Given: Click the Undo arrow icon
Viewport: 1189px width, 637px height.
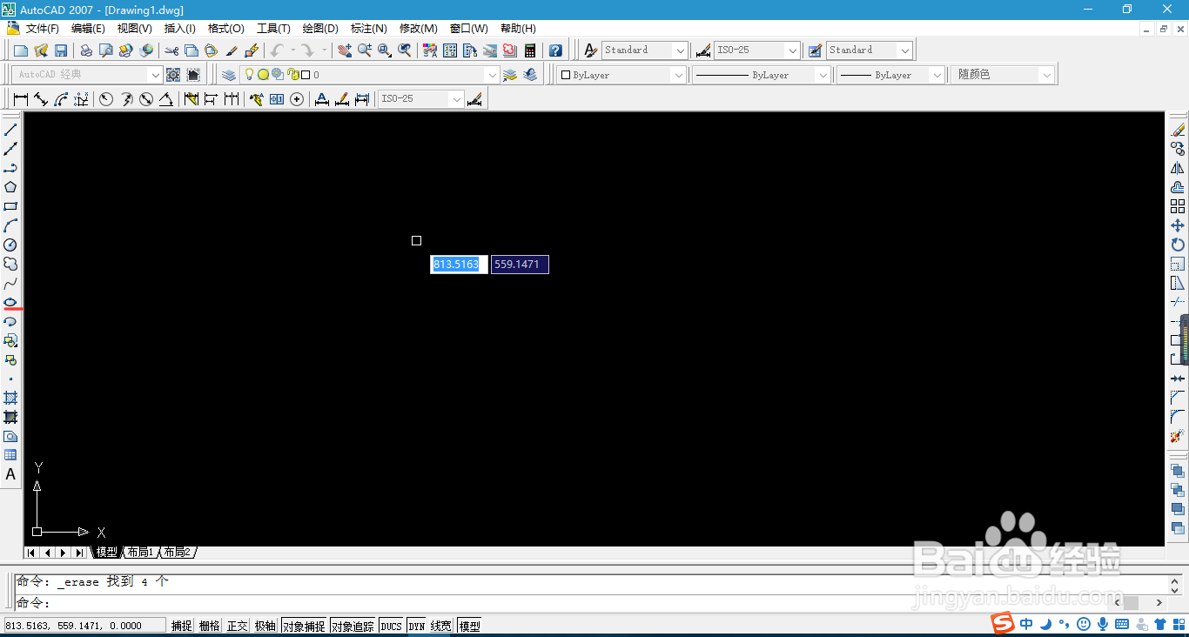Looking at the screenshot, I should point(277,50).
